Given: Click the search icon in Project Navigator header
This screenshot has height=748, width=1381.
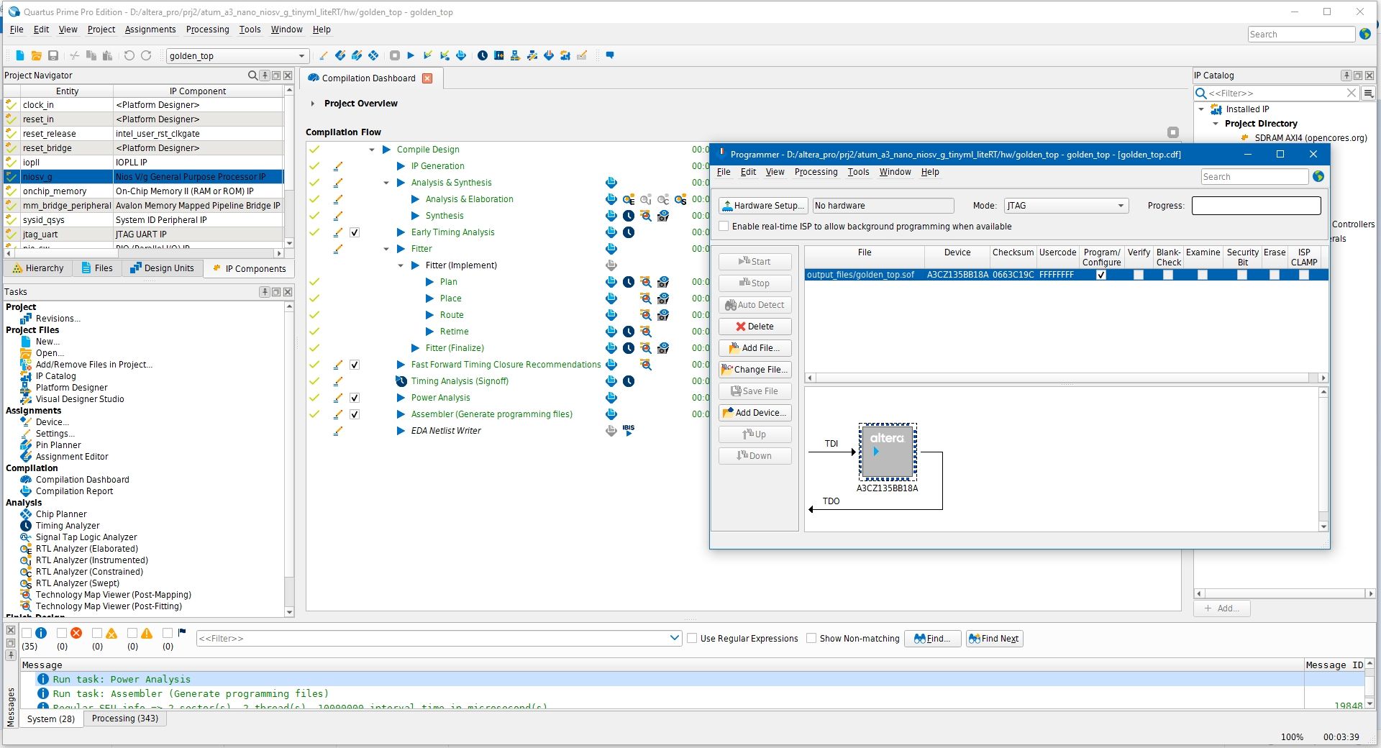Looking at the screenshot, I should click(x=252, y=76).
